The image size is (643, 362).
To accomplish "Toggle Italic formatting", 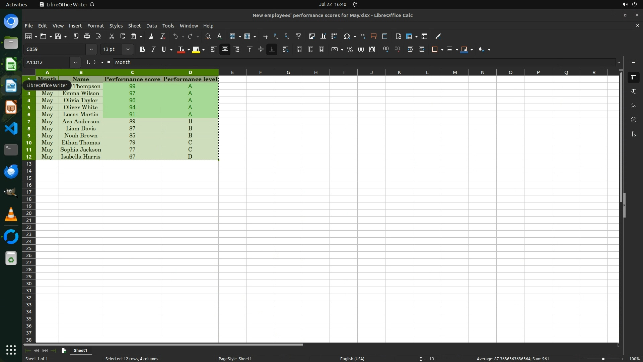I will click(x=153, y=50).
